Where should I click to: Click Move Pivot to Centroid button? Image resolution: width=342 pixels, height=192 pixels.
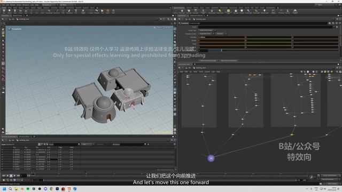[229, 60]
